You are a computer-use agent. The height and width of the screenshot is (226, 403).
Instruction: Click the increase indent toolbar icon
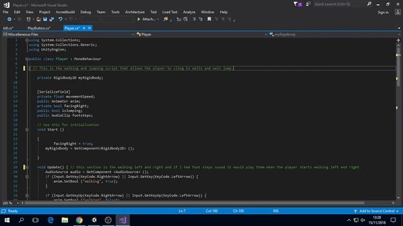pyautogui.click(x=185, y=19)
